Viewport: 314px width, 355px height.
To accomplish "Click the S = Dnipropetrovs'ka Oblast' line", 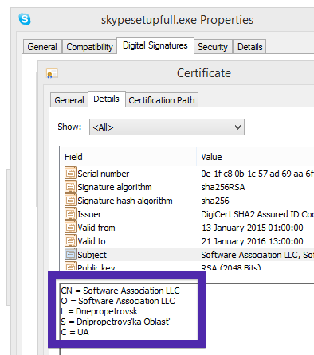I will pyautogui.click(x=116, y=322).
